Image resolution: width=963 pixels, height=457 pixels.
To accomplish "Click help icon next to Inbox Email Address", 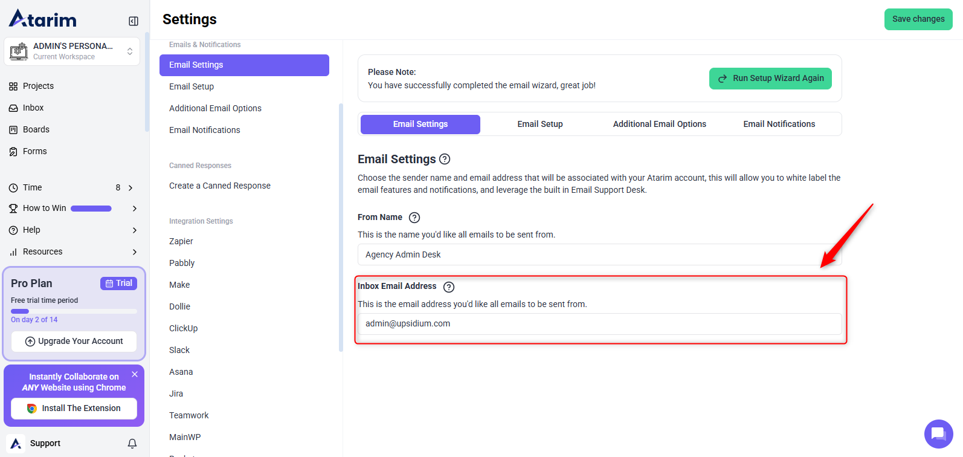I will (x=449, y=287).
